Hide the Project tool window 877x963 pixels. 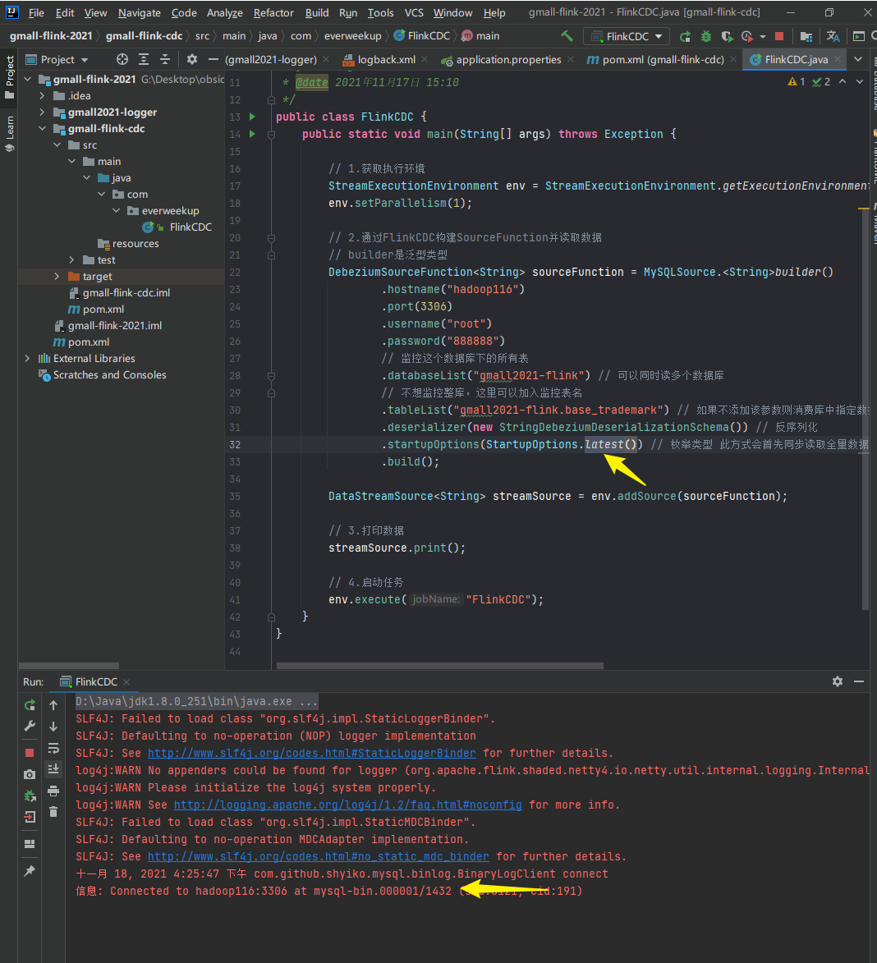214,60
